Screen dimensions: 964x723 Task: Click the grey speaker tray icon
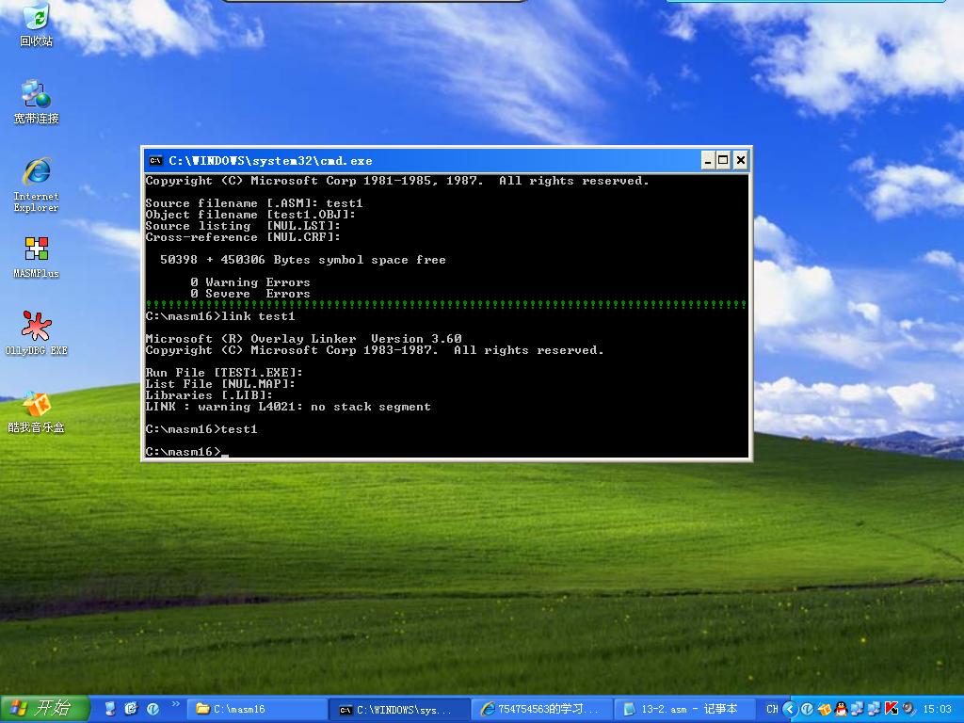click(908, 709)
